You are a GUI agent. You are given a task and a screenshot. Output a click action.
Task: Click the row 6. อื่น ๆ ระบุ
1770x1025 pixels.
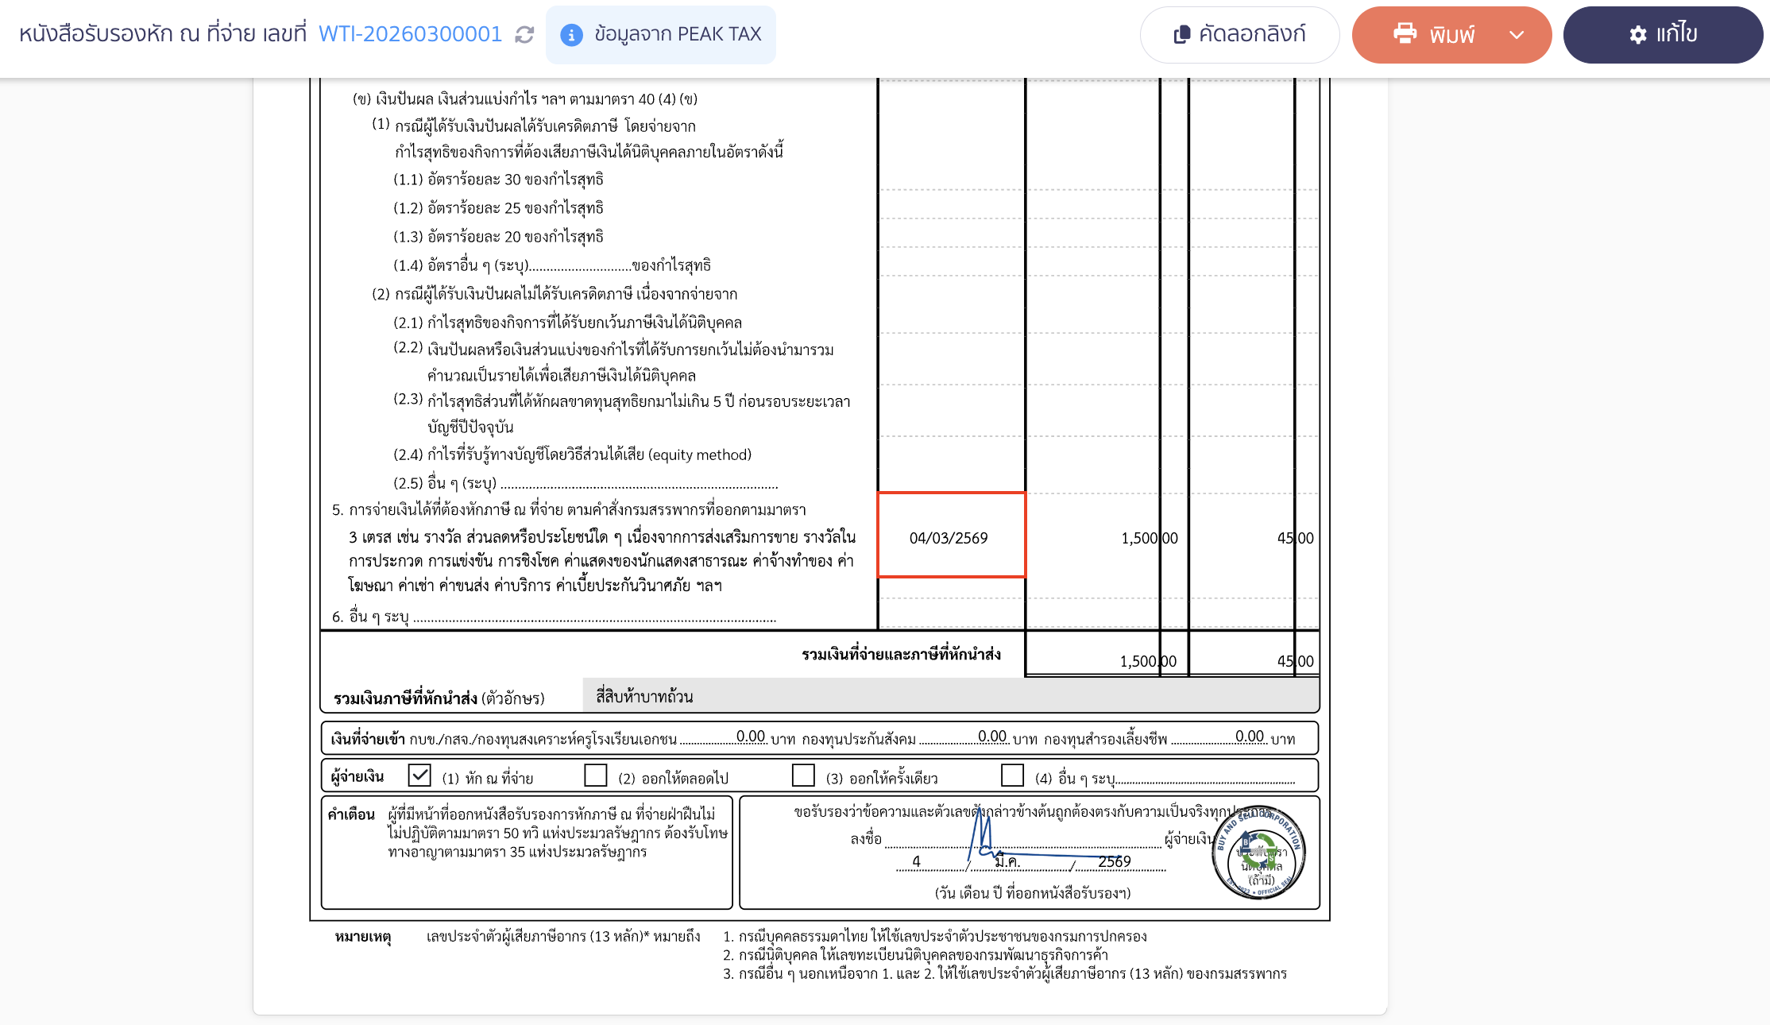click(x=554, y=617)
